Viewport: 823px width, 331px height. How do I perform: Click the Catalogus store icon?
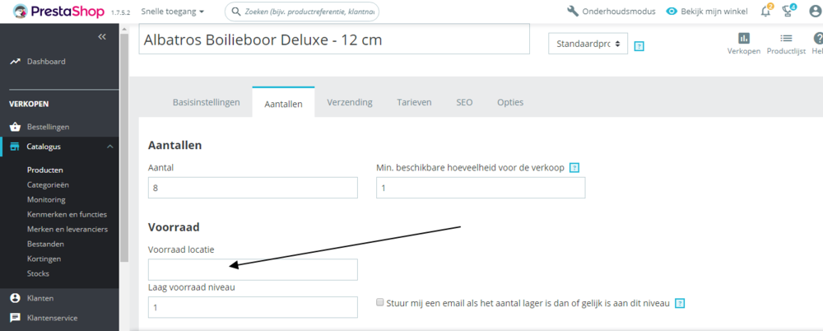coord(15,147)
